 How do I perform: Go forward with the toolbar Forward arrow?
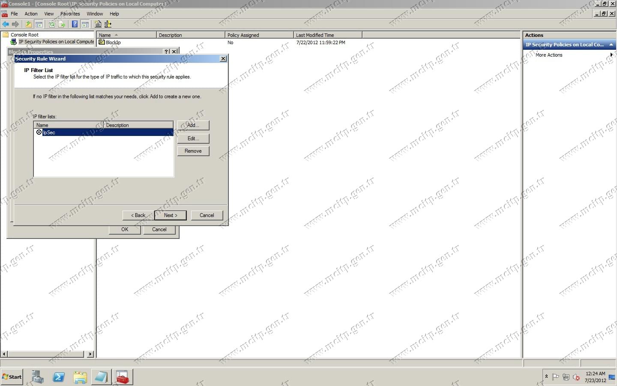click(x=16, y=24)
